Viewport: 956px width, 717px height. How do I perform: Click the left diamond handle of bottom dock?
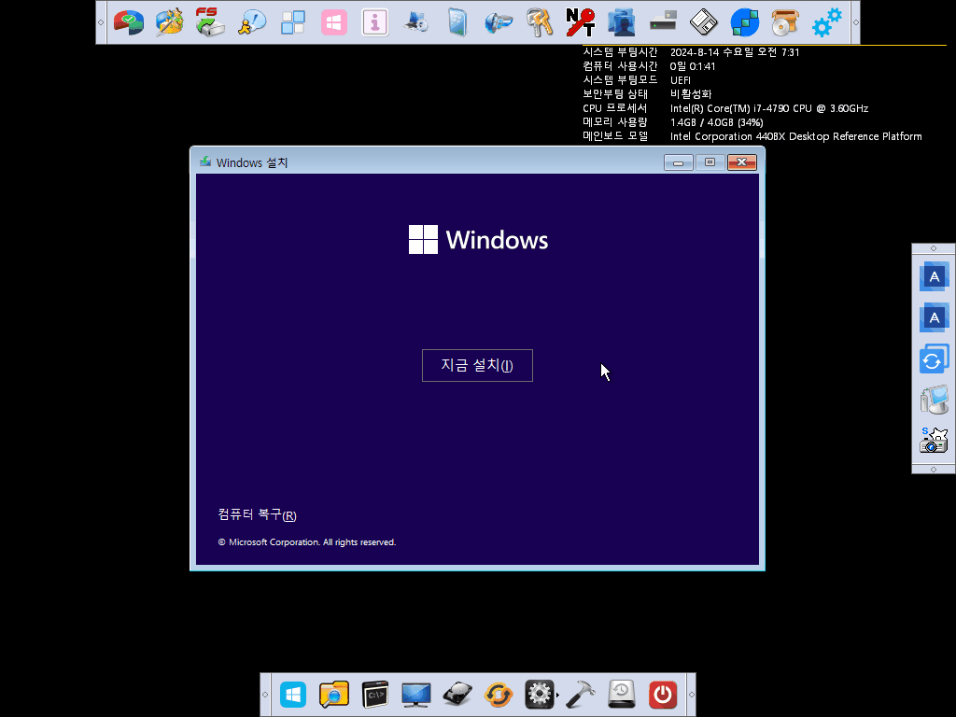(265, 695)
